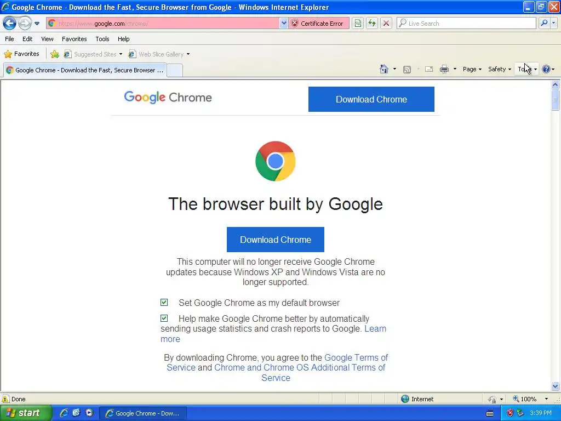561x421 pixels.
Task: Click the Refresh page icon
Action: click(x=372, y=24)
